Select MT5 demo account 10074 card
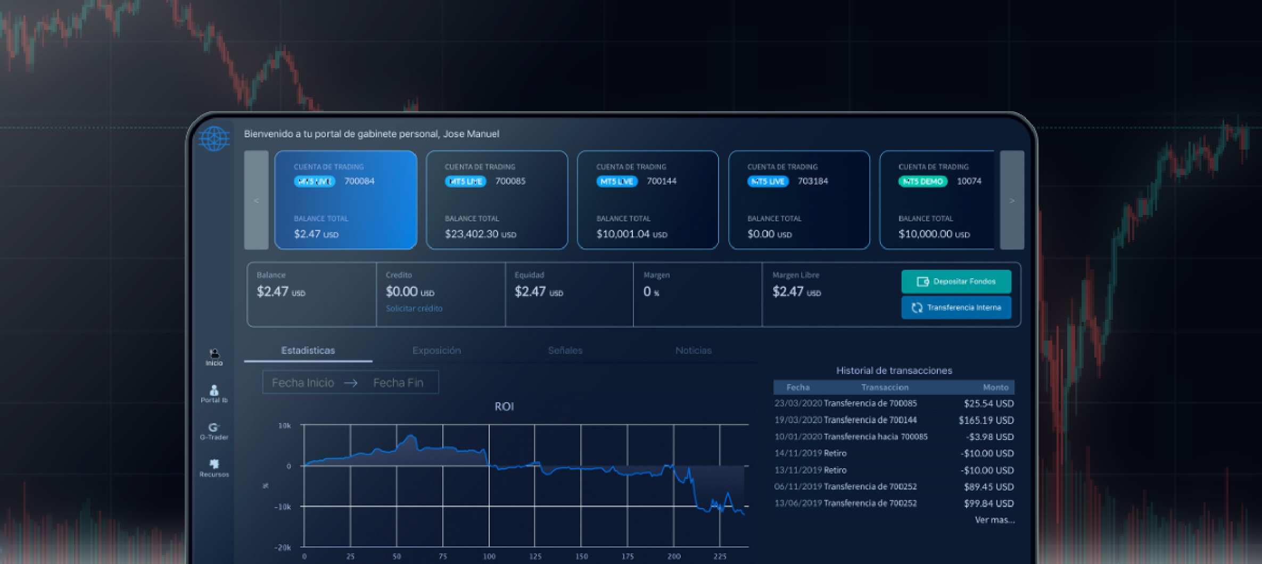The height and width of the screenshot is (564, 1262). point(937,200)
